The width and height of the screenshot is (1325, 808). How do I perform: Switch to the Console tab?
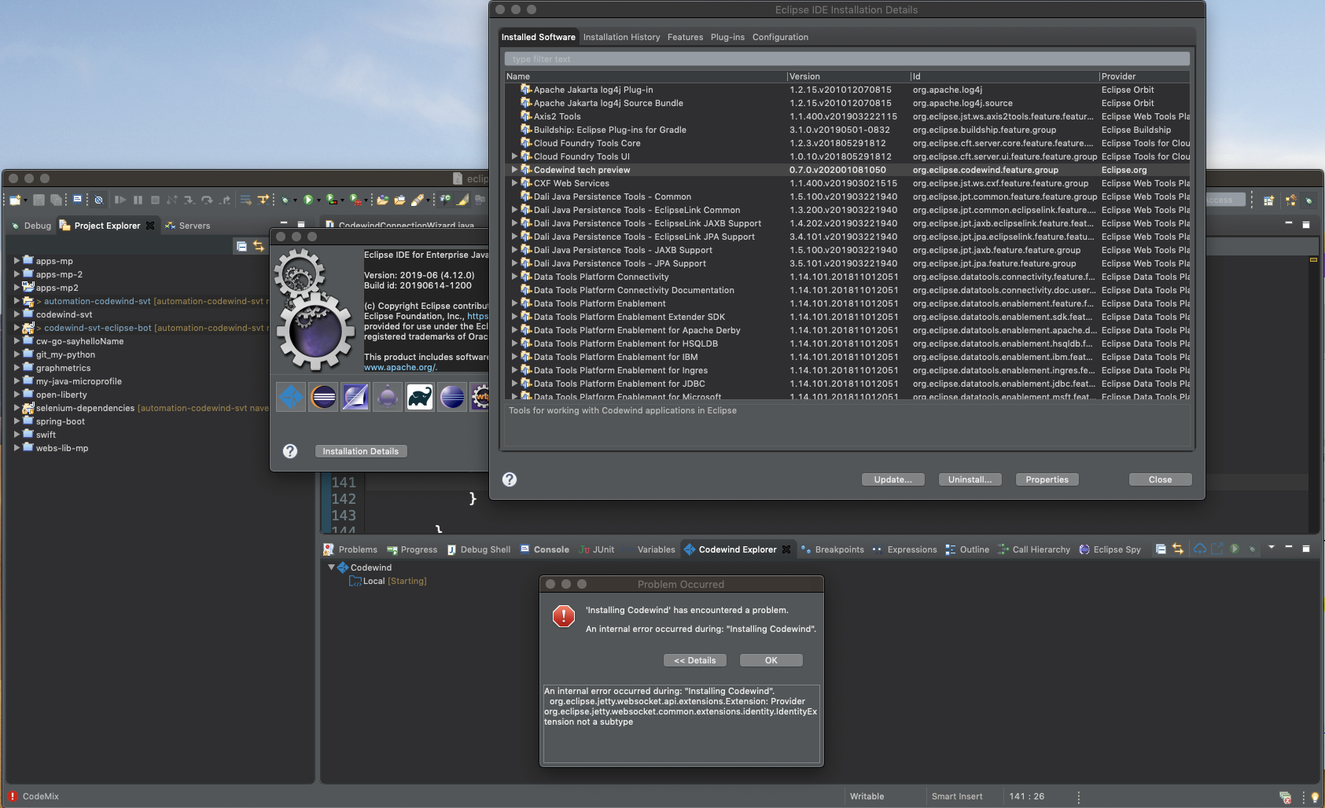tap(551, 549)
